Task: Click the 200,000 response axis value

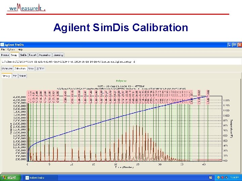Action: (21, 159)
